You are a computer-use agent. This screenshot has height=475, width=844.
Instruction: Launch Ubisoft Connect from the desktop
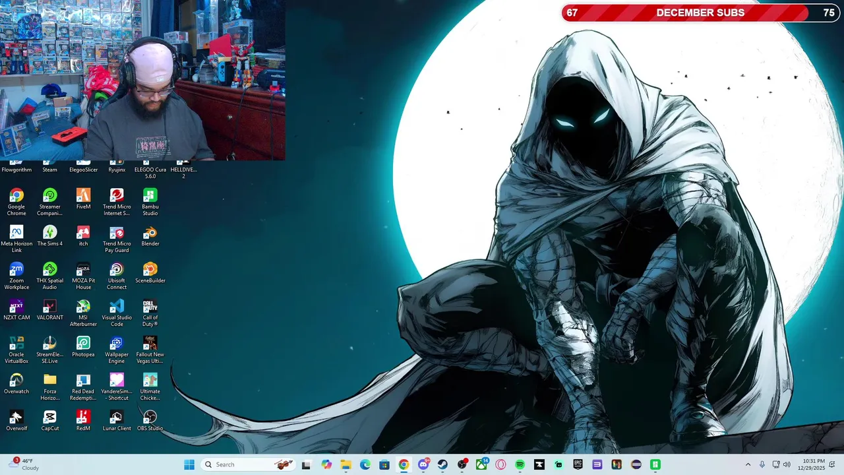(x=117, y=276)
